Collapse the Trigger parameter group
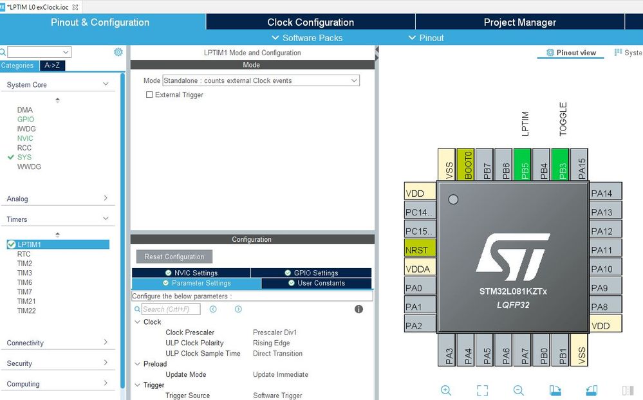Viewport: 643px width, 400px height. point(137,385)
